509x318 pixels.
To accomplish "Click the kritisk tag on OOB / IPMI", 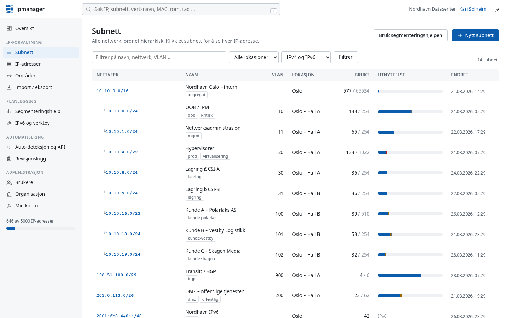I will (207, 115).
